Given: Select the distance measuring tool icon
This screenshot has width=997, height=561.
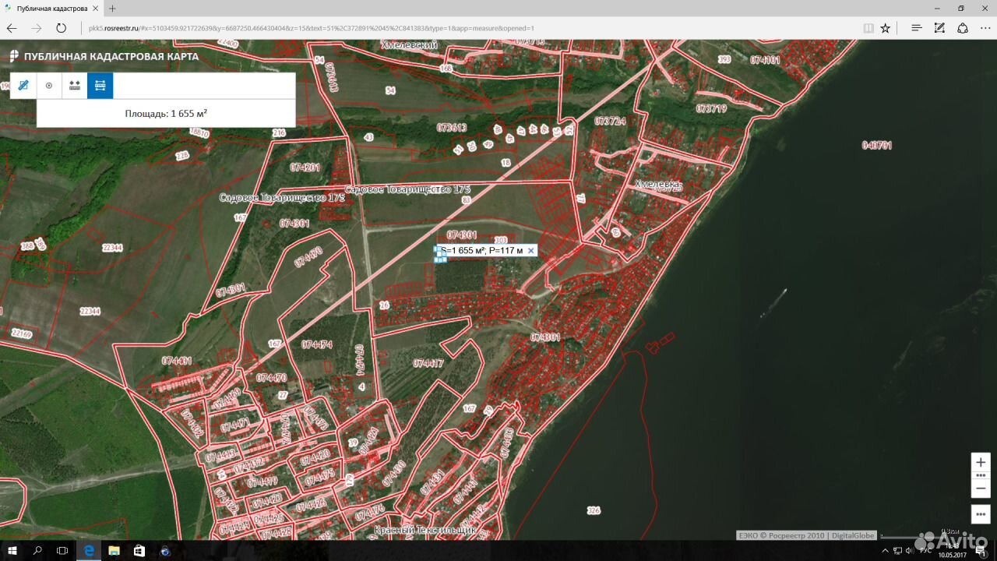Looking at the screenshot, I should (75, 86).
